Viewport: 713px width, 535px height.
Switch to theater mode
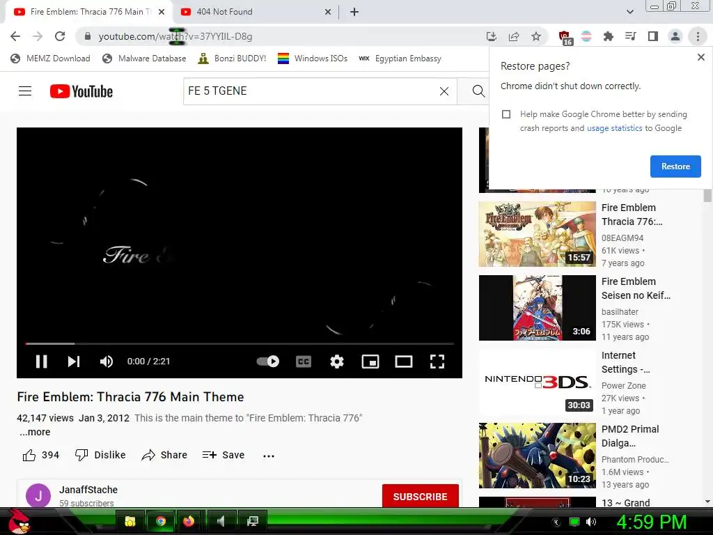tap(403, 362)
